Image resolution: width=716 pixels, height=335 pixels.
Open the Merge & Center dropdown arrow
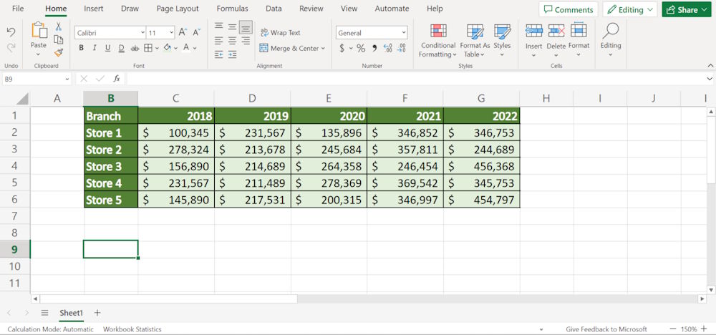pos(323,49)
